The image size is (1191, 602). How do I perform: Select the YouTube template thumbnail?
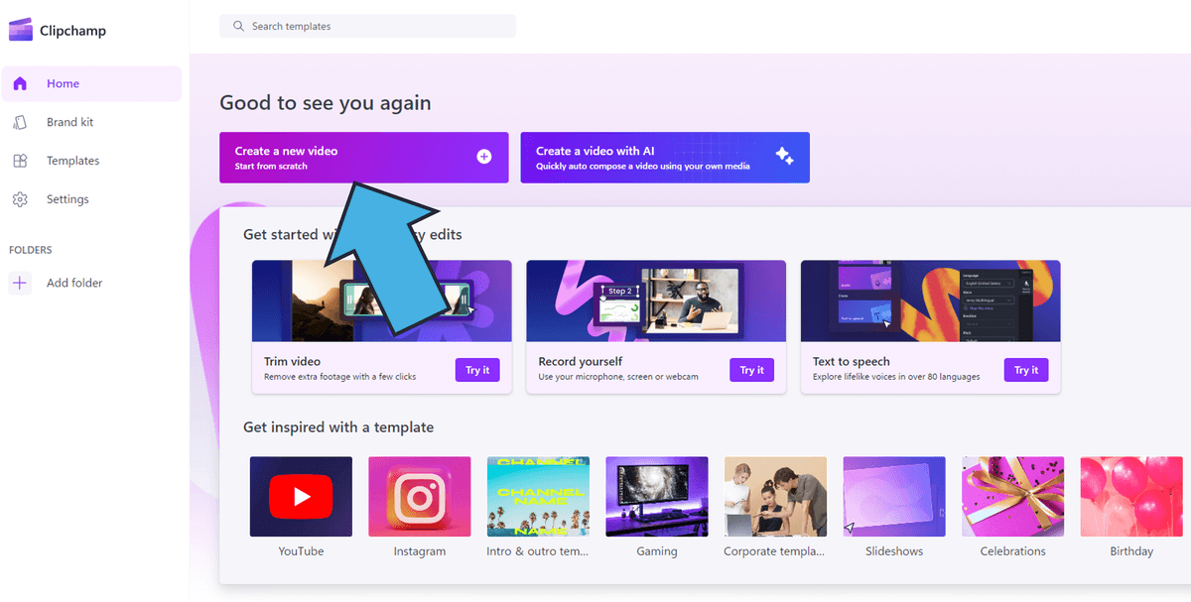(x=301, y=496)
